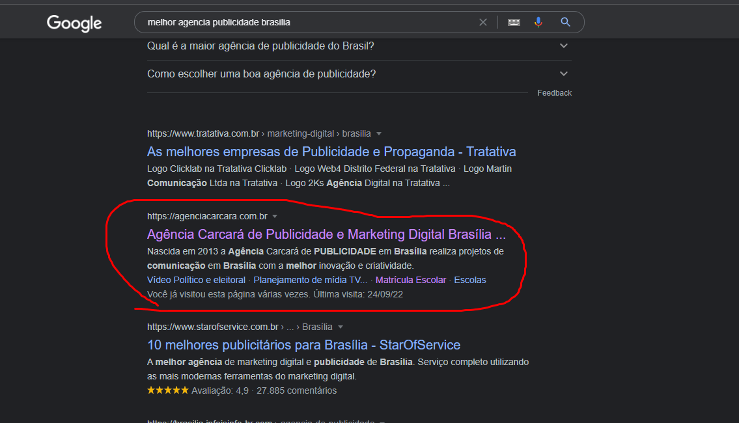The height and width of the screenshot is (423, 739).
Task: Click 'Avaliação: 4,9 · 27.885 comentários' rating text
Action: 264,390
